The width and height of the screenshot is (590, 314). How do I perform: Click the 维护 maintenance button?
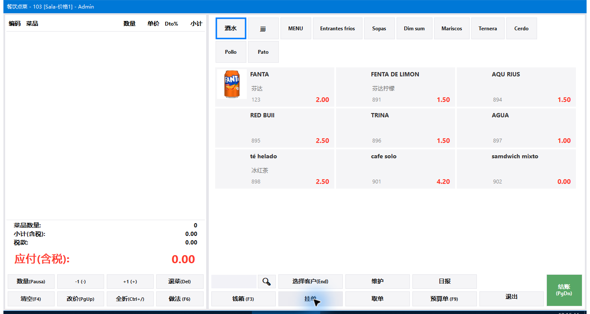[377, 282]
